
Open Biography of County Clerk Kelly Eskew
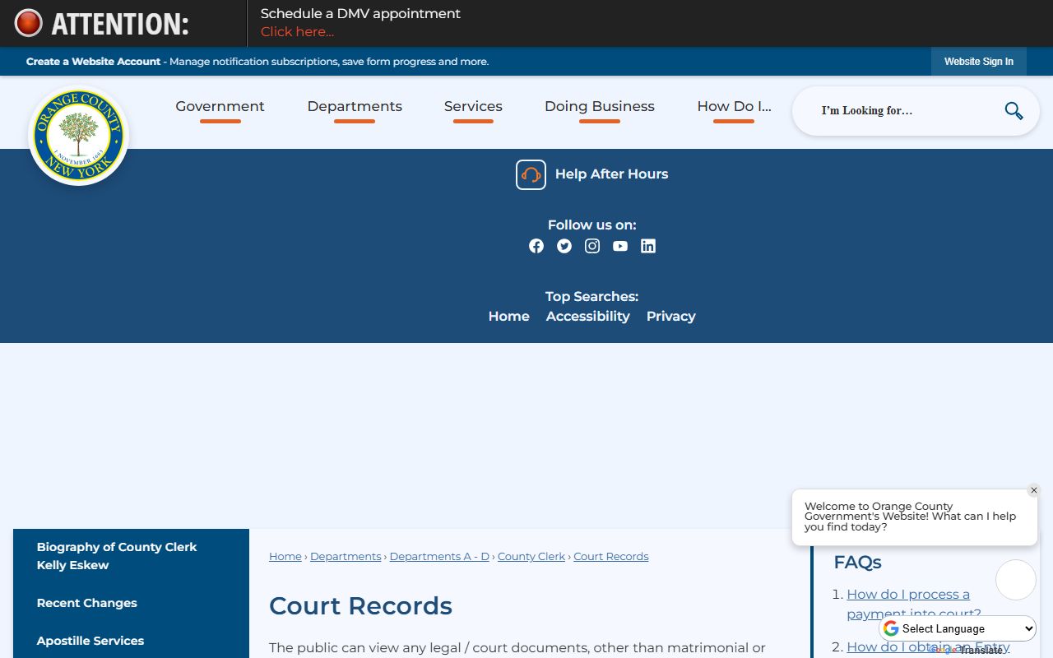click(x=117, y=556)
